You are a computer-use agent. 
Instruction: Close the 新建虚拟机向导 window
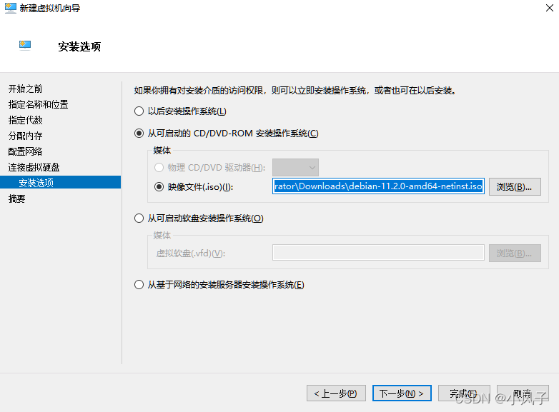tap(550, 8)
